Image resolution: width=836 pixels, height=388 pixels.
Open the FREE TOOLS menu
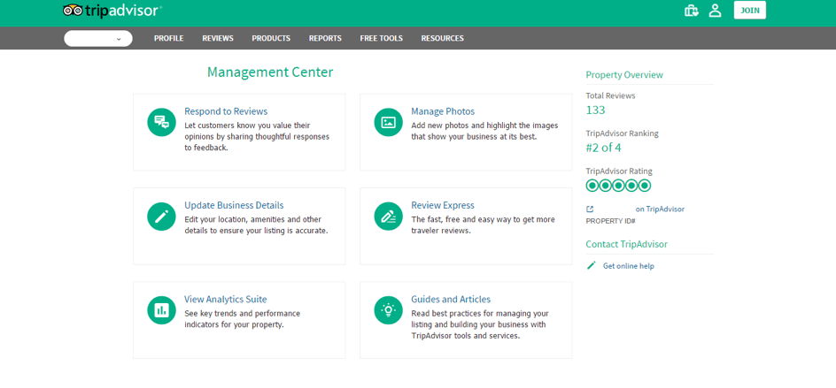pos(381,38)
